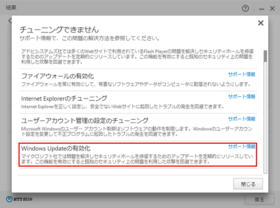280x208 pixels.
Task: Click the 戻る button in main window
Action: point(259,200)
